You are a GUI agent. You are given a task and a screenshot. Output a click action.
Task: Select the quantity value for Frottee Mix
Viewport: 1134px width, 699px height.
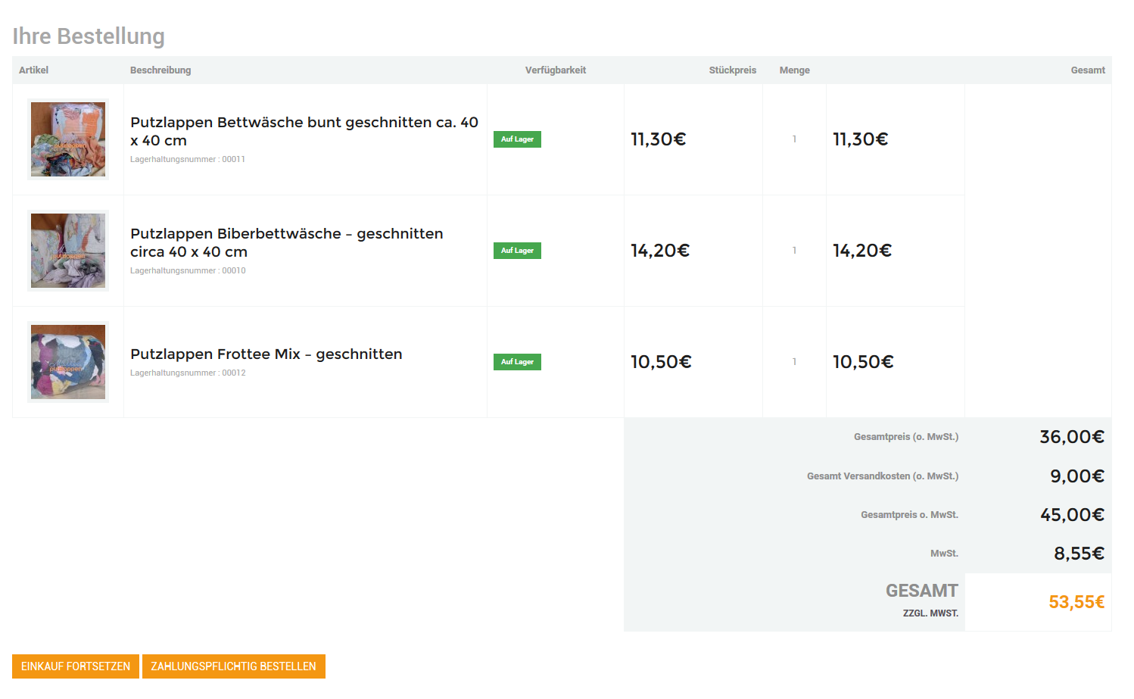794,362
